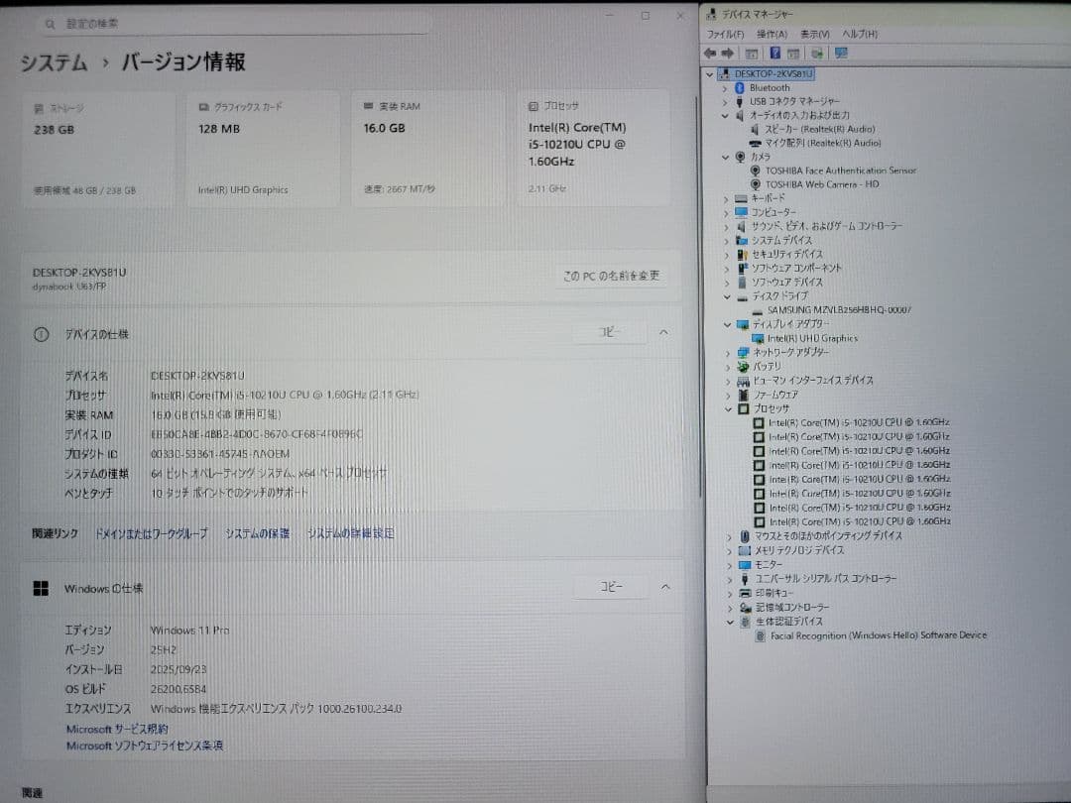The width and height of the screenshot is (1071, 803).
Task: Click the forward arrow on Device Manager toolbar
Action: [x=729, y=53]
